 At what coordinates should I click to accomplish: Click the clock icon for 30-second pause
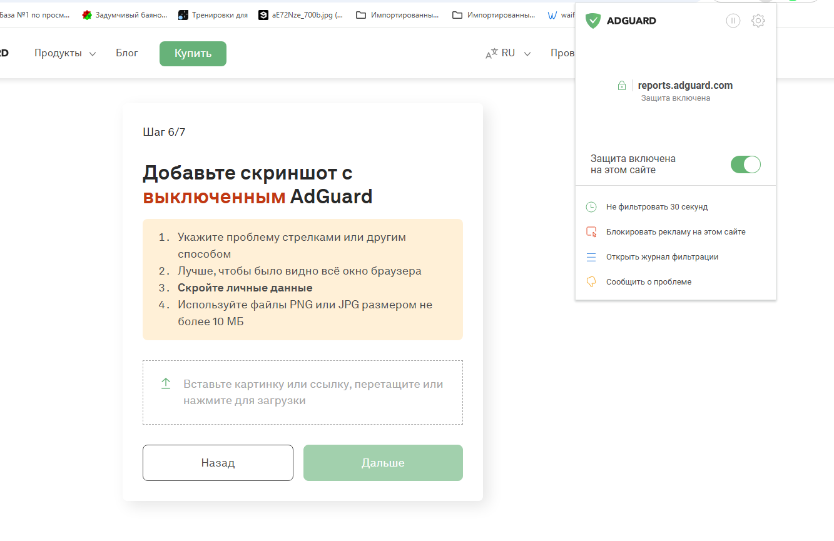pyautogui.click(x=591, y=207)
